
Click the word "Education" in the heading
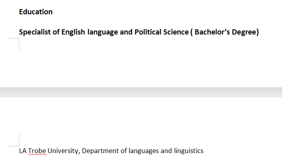36,12
